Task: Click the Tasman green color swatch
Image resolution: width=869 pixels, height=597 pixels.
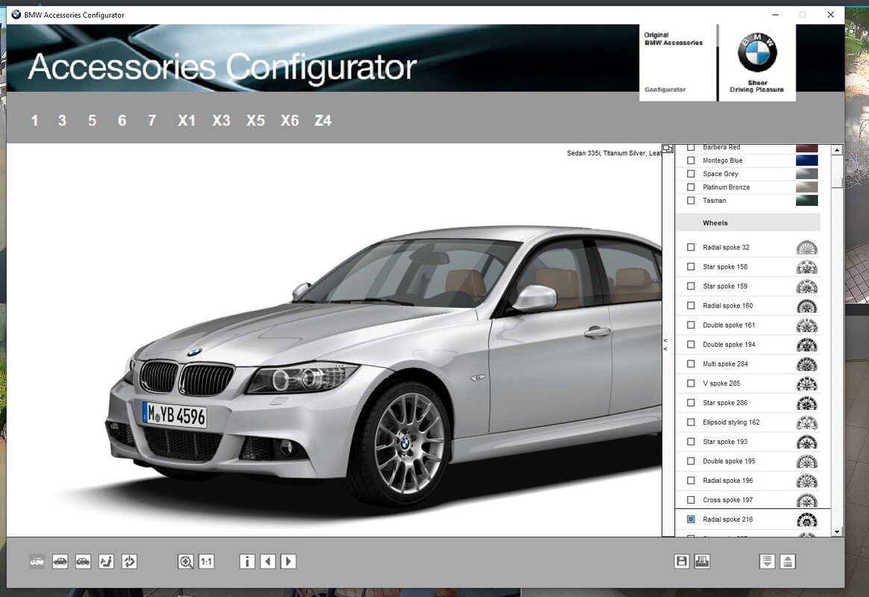Action: (x=807, y=201)
